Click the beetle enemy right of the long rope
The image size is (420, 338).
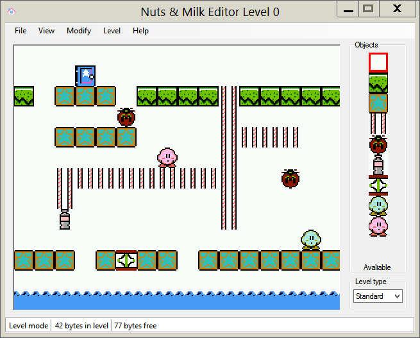[x=290, y=178]
